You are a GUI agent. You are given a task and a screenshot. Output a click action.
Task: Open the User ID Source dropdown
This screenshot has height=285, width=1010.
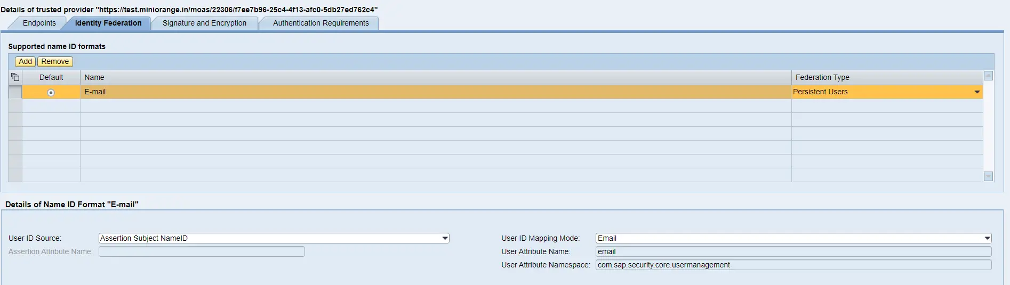(445, 238)
